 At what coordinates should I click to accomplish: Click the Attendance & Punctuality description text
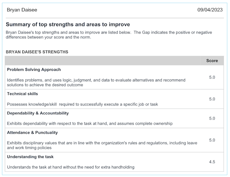[x=102, y=145]
